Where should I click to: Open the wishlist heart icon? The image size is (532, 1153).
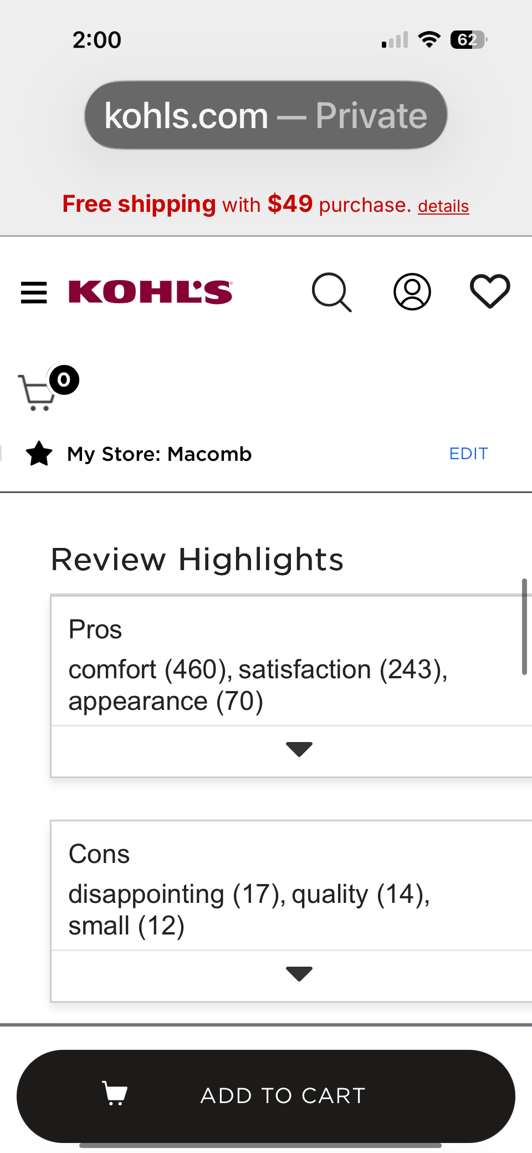[x=490, y=291]
